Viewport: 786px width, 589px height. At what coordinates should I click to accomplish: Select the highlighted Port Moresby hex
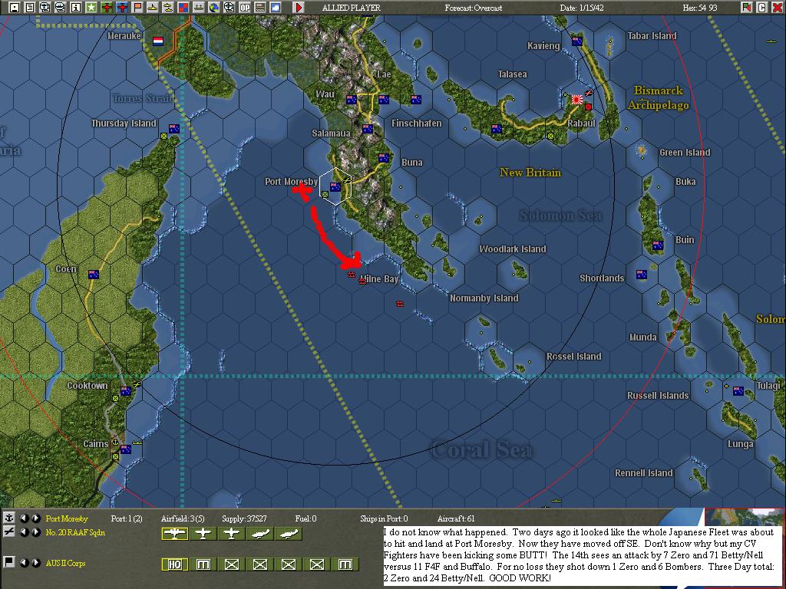tap(335, 186)
